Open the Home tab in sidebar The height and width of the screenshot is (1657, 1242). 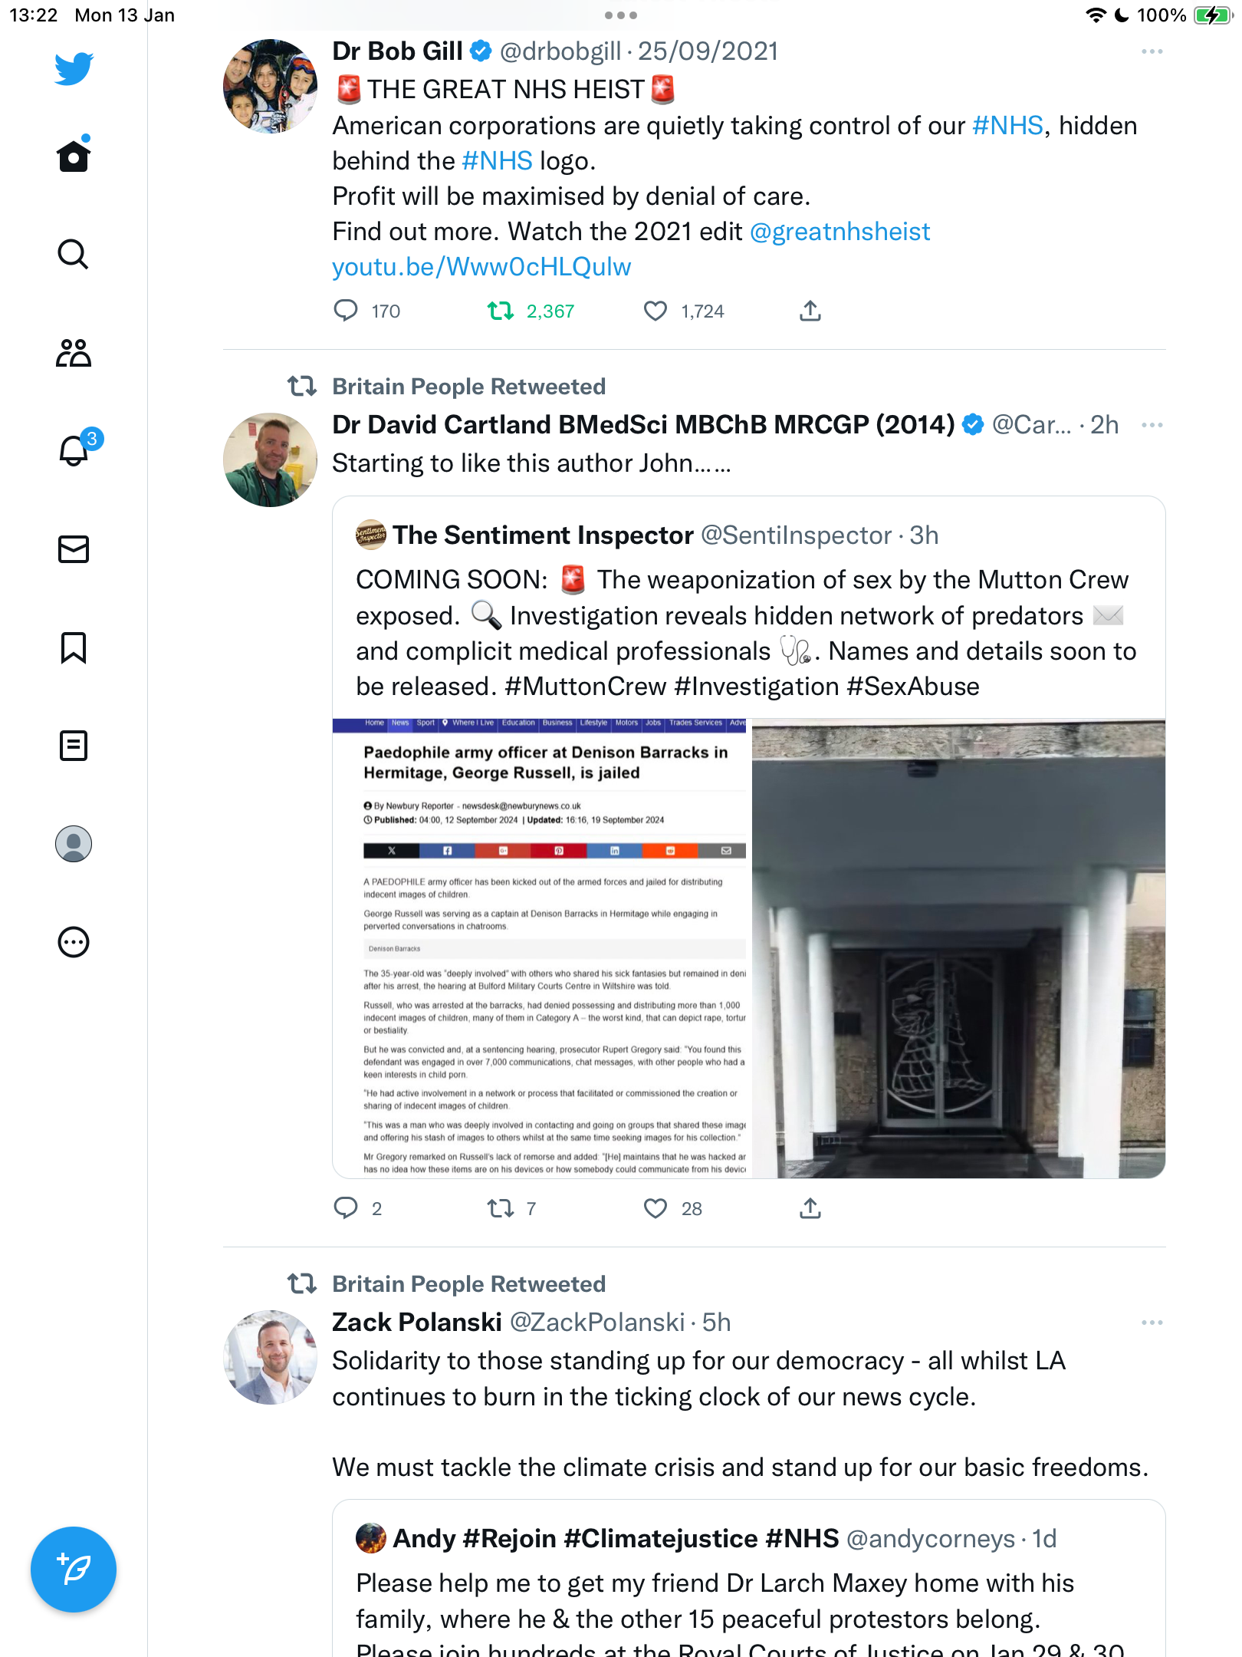pos(74,156)
